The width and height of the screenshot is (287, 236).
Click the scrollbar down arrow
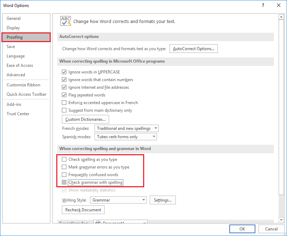(281, 220)
